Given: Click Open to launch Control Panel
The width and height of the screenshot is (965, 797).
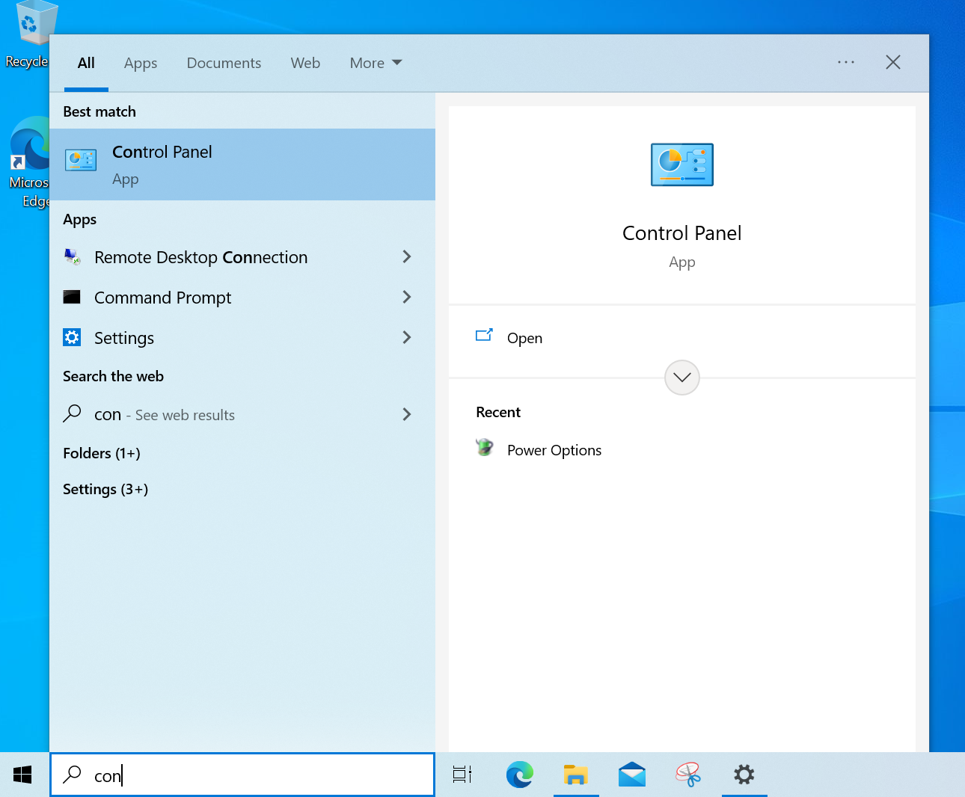Looking at the screenshot, I should pos(524,338).
